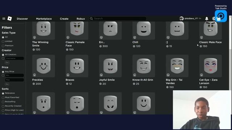Click the :] face thumbnail
Viewport: 232px width, 130px height.
coord(177,30)
